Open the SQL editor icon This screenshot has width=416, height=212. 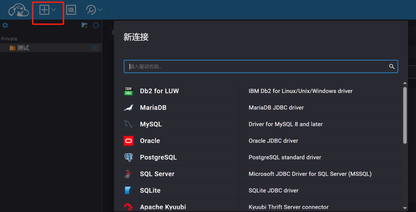coord(71,10)
